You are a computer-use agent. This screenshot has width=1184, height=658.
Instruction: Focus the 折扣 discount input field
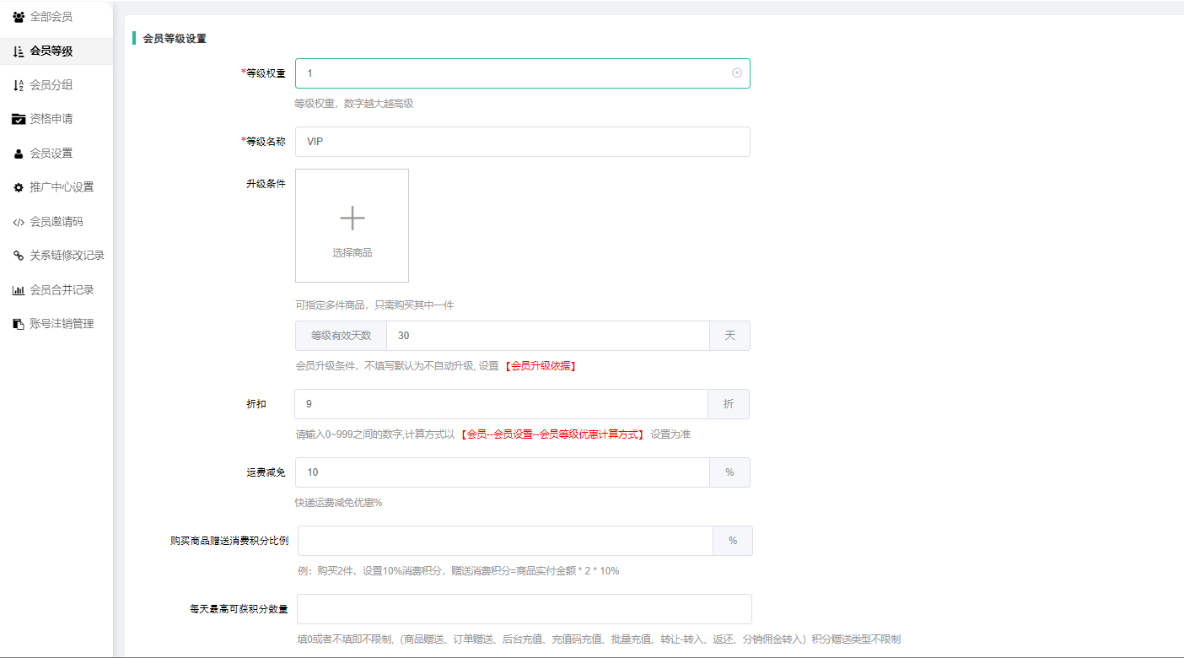[x=501, y=404]
